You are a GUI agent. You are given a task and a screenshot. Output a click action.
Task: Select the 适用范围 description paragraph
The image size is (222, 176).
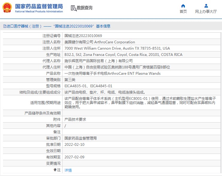tap(140, 102)
